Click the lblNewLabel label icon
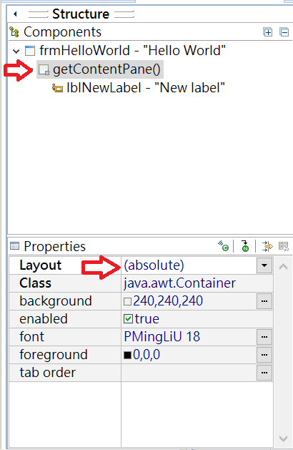 coord(57,89)
